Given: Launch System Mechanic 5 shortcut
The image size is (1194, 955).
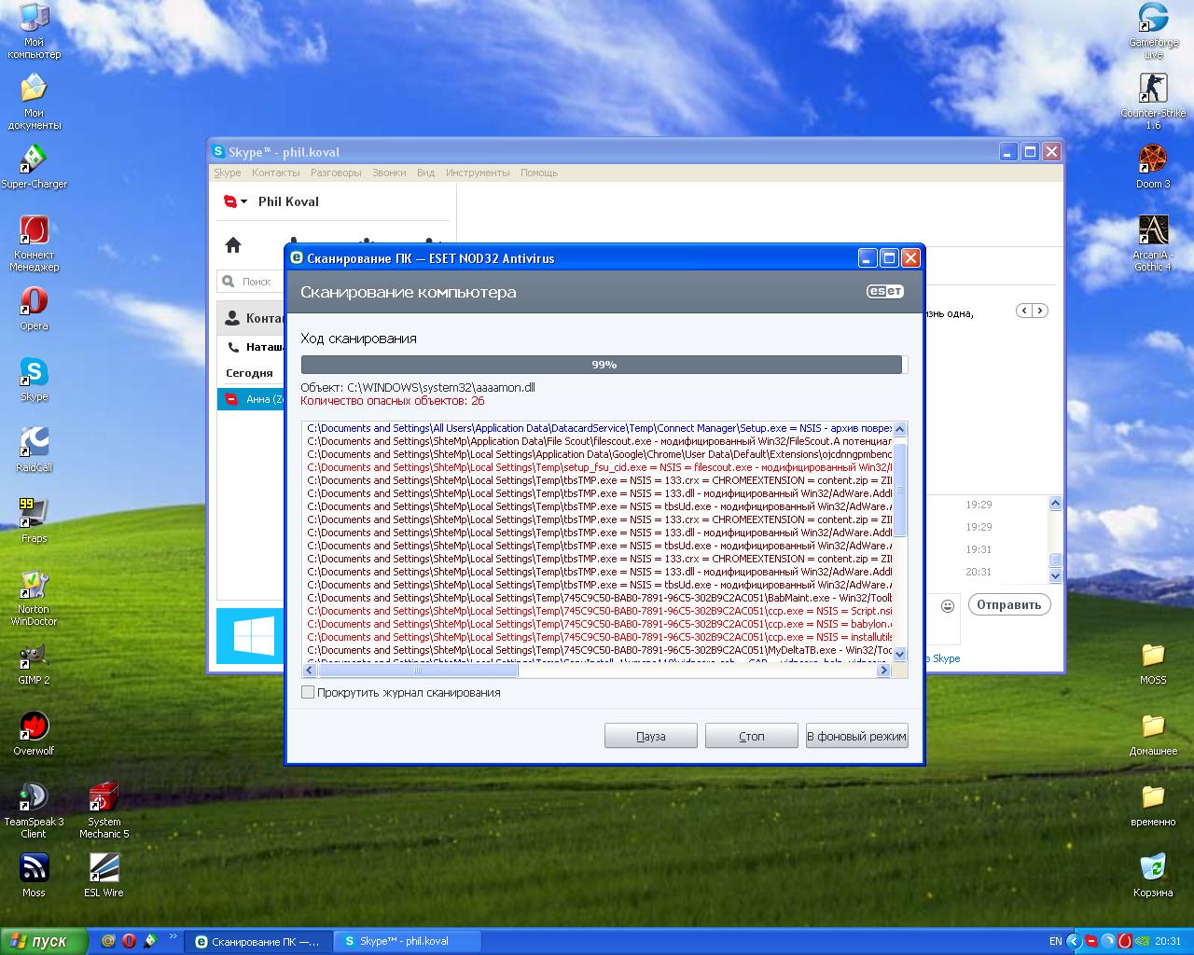Looking at the screenshot, I should tap(104, 810).
